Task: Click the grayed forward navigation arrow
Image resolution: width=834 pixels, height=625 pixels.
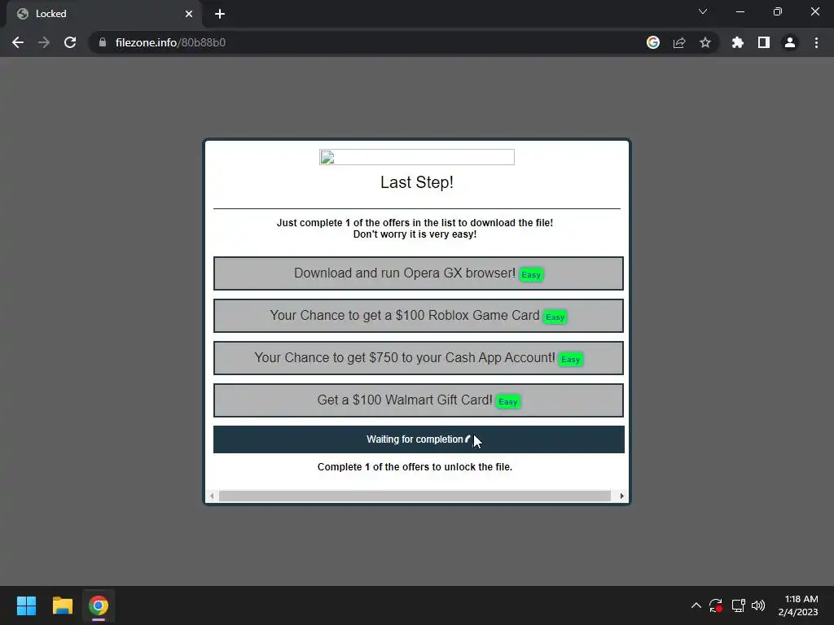Action: [x=44, y=42]
